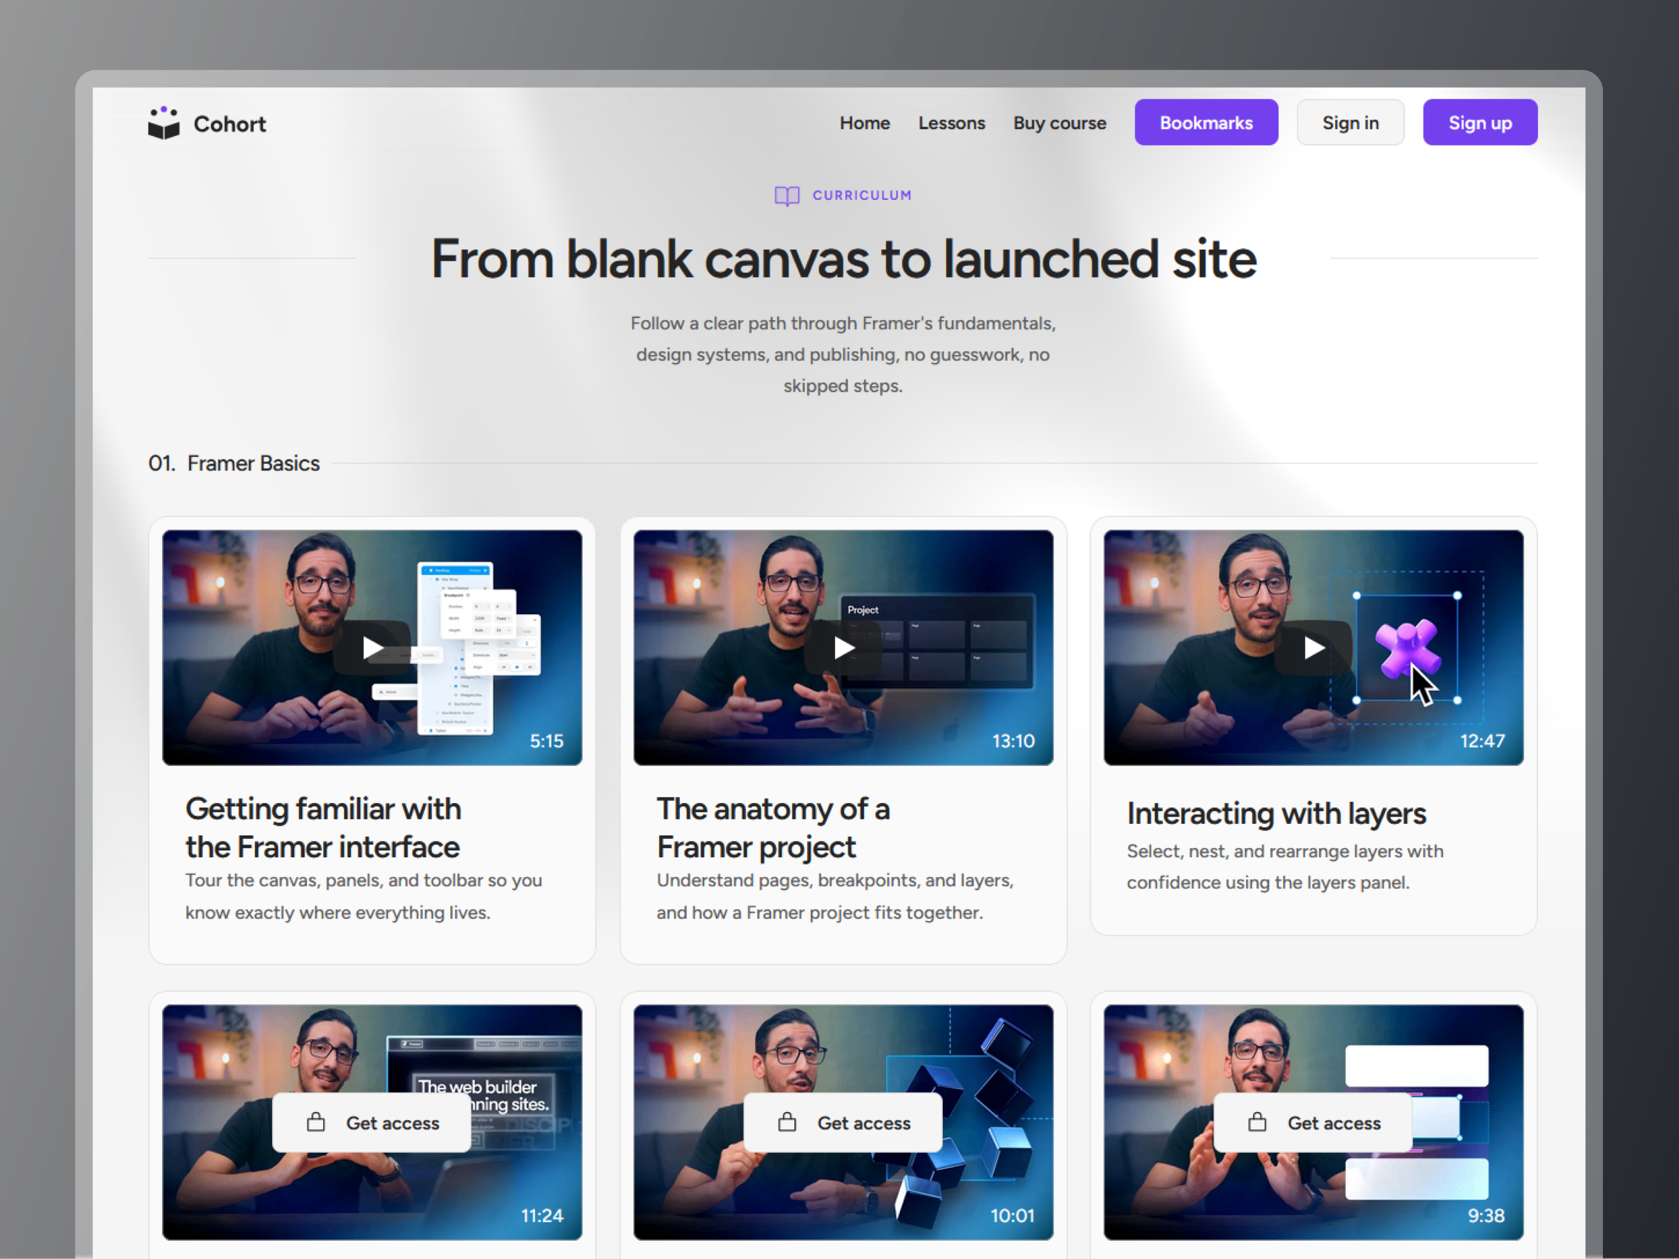
Task: Click the curriculum book icon
Action: tap(787, 196)
